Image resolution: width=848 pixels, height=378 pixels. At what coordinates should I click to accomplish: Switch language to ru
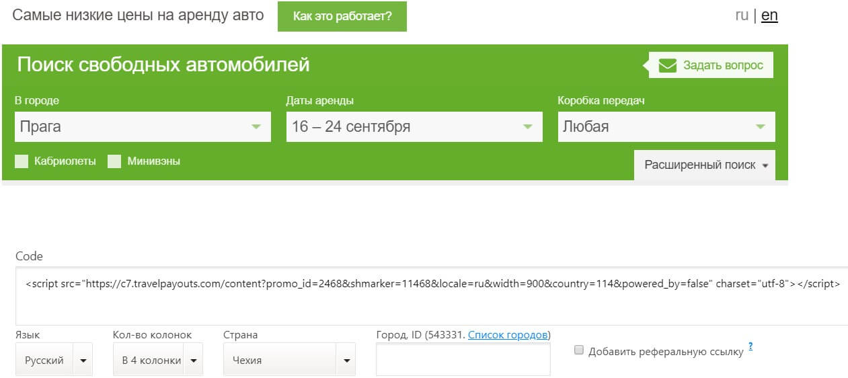[742, 15]
